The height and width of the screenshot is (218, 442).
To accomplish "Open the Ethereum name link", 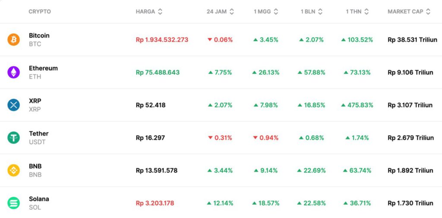I will click(x=43, y=68).
